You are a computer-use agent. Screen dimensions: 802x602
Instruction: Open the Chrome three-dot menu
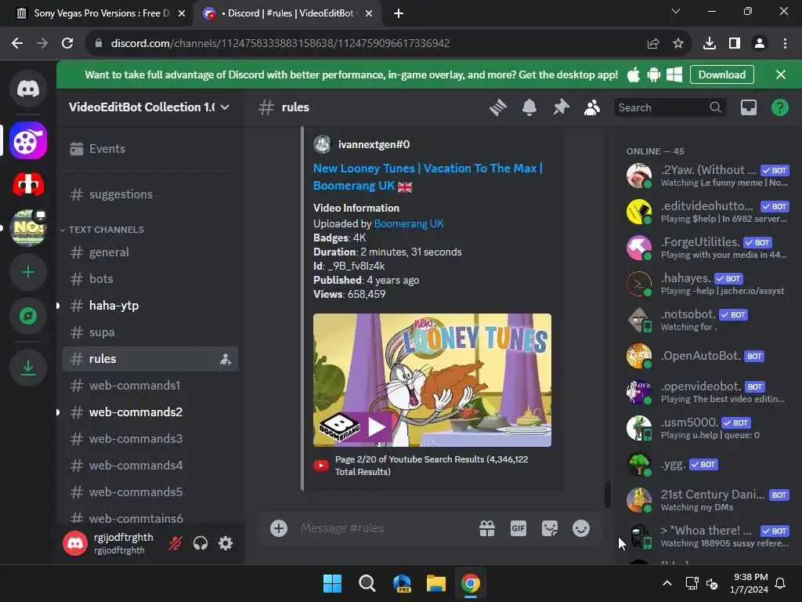(785, 44)
